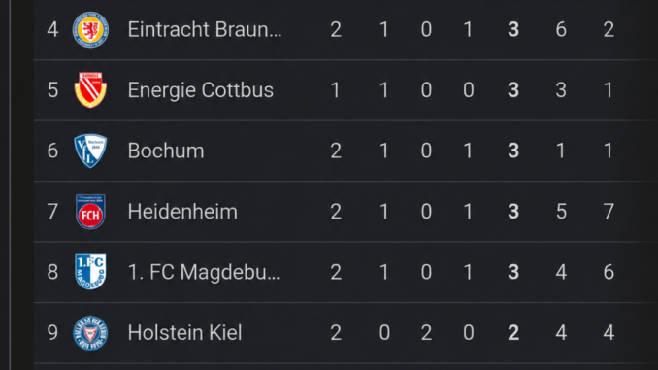Click Eintracht Braunschweig's goals scored value 6
The image size is (658, 370).
point(561,29)
